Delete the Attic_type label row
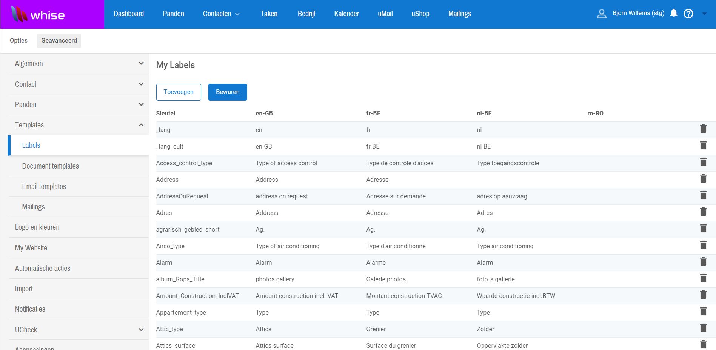Image resolution: width=716 pixels, height=350 pixels. click(x=703, y=328)
